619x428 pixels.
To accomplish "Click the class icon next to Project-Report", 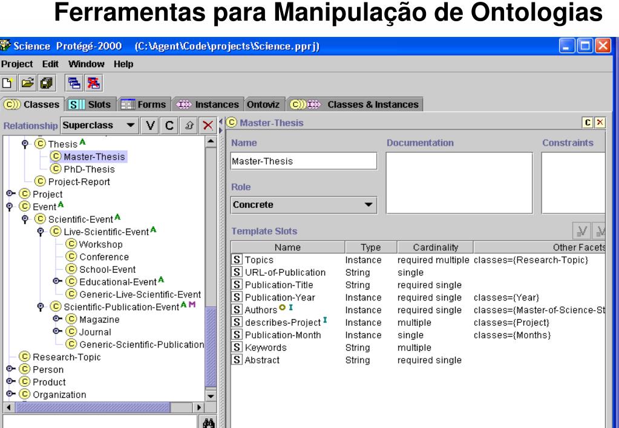I will coord(40,181).
